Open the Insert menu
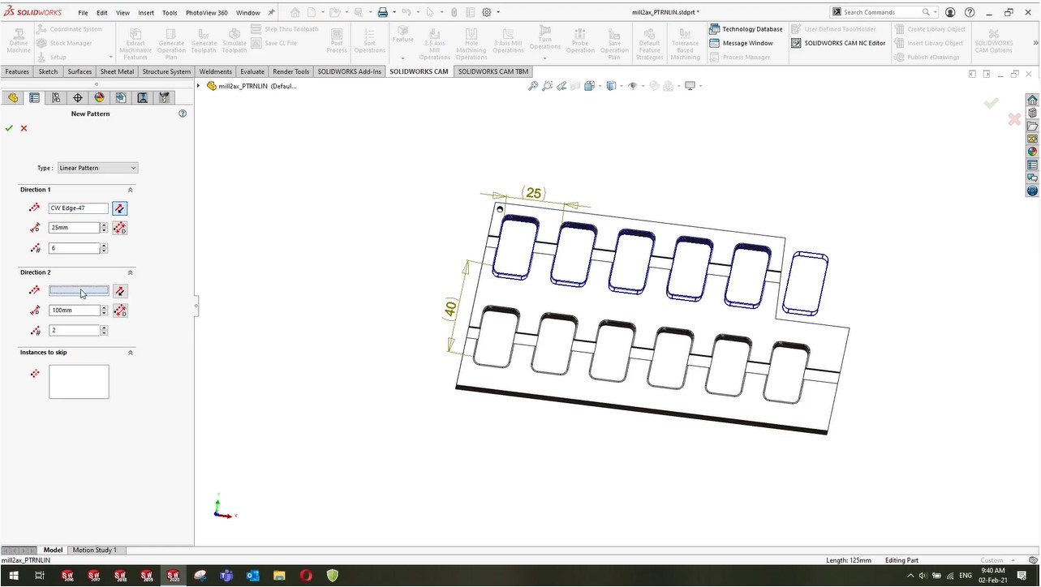The height and width of the screenshot is (587, 1041). pyautogui.click(x=146, y=13)
